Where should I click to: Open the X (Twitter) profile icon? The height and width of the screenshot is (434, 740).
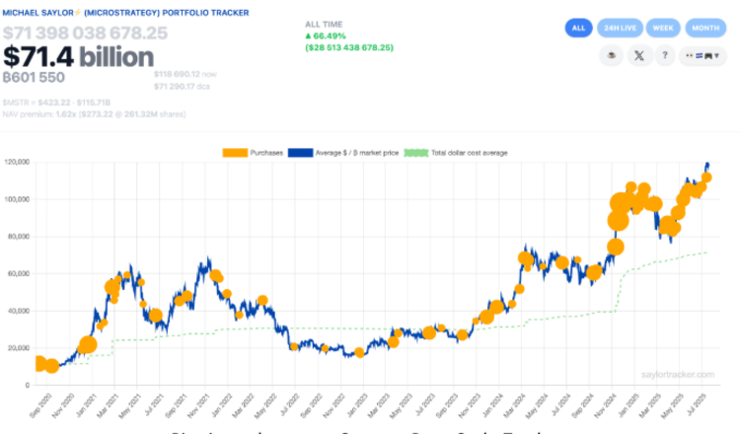point(639,55)
